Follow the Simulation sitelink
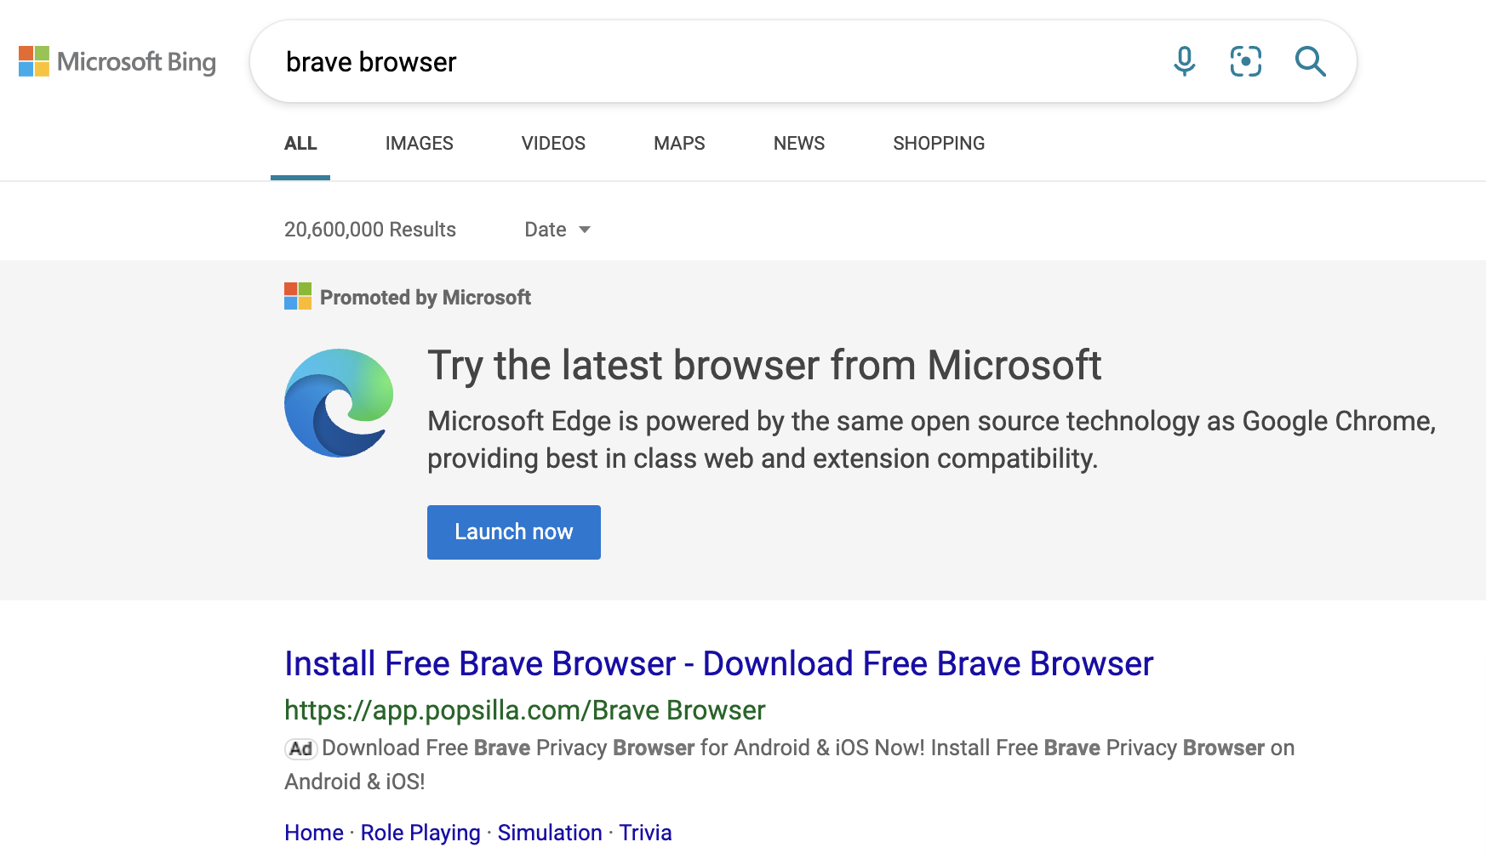The height and width of the screenshot is (859, 1486). 550,833
